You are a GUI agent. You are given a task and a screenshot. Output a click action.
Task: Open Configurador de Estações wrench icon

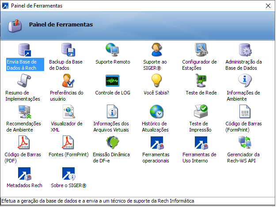pyautogui.click(x=201, y=50)
